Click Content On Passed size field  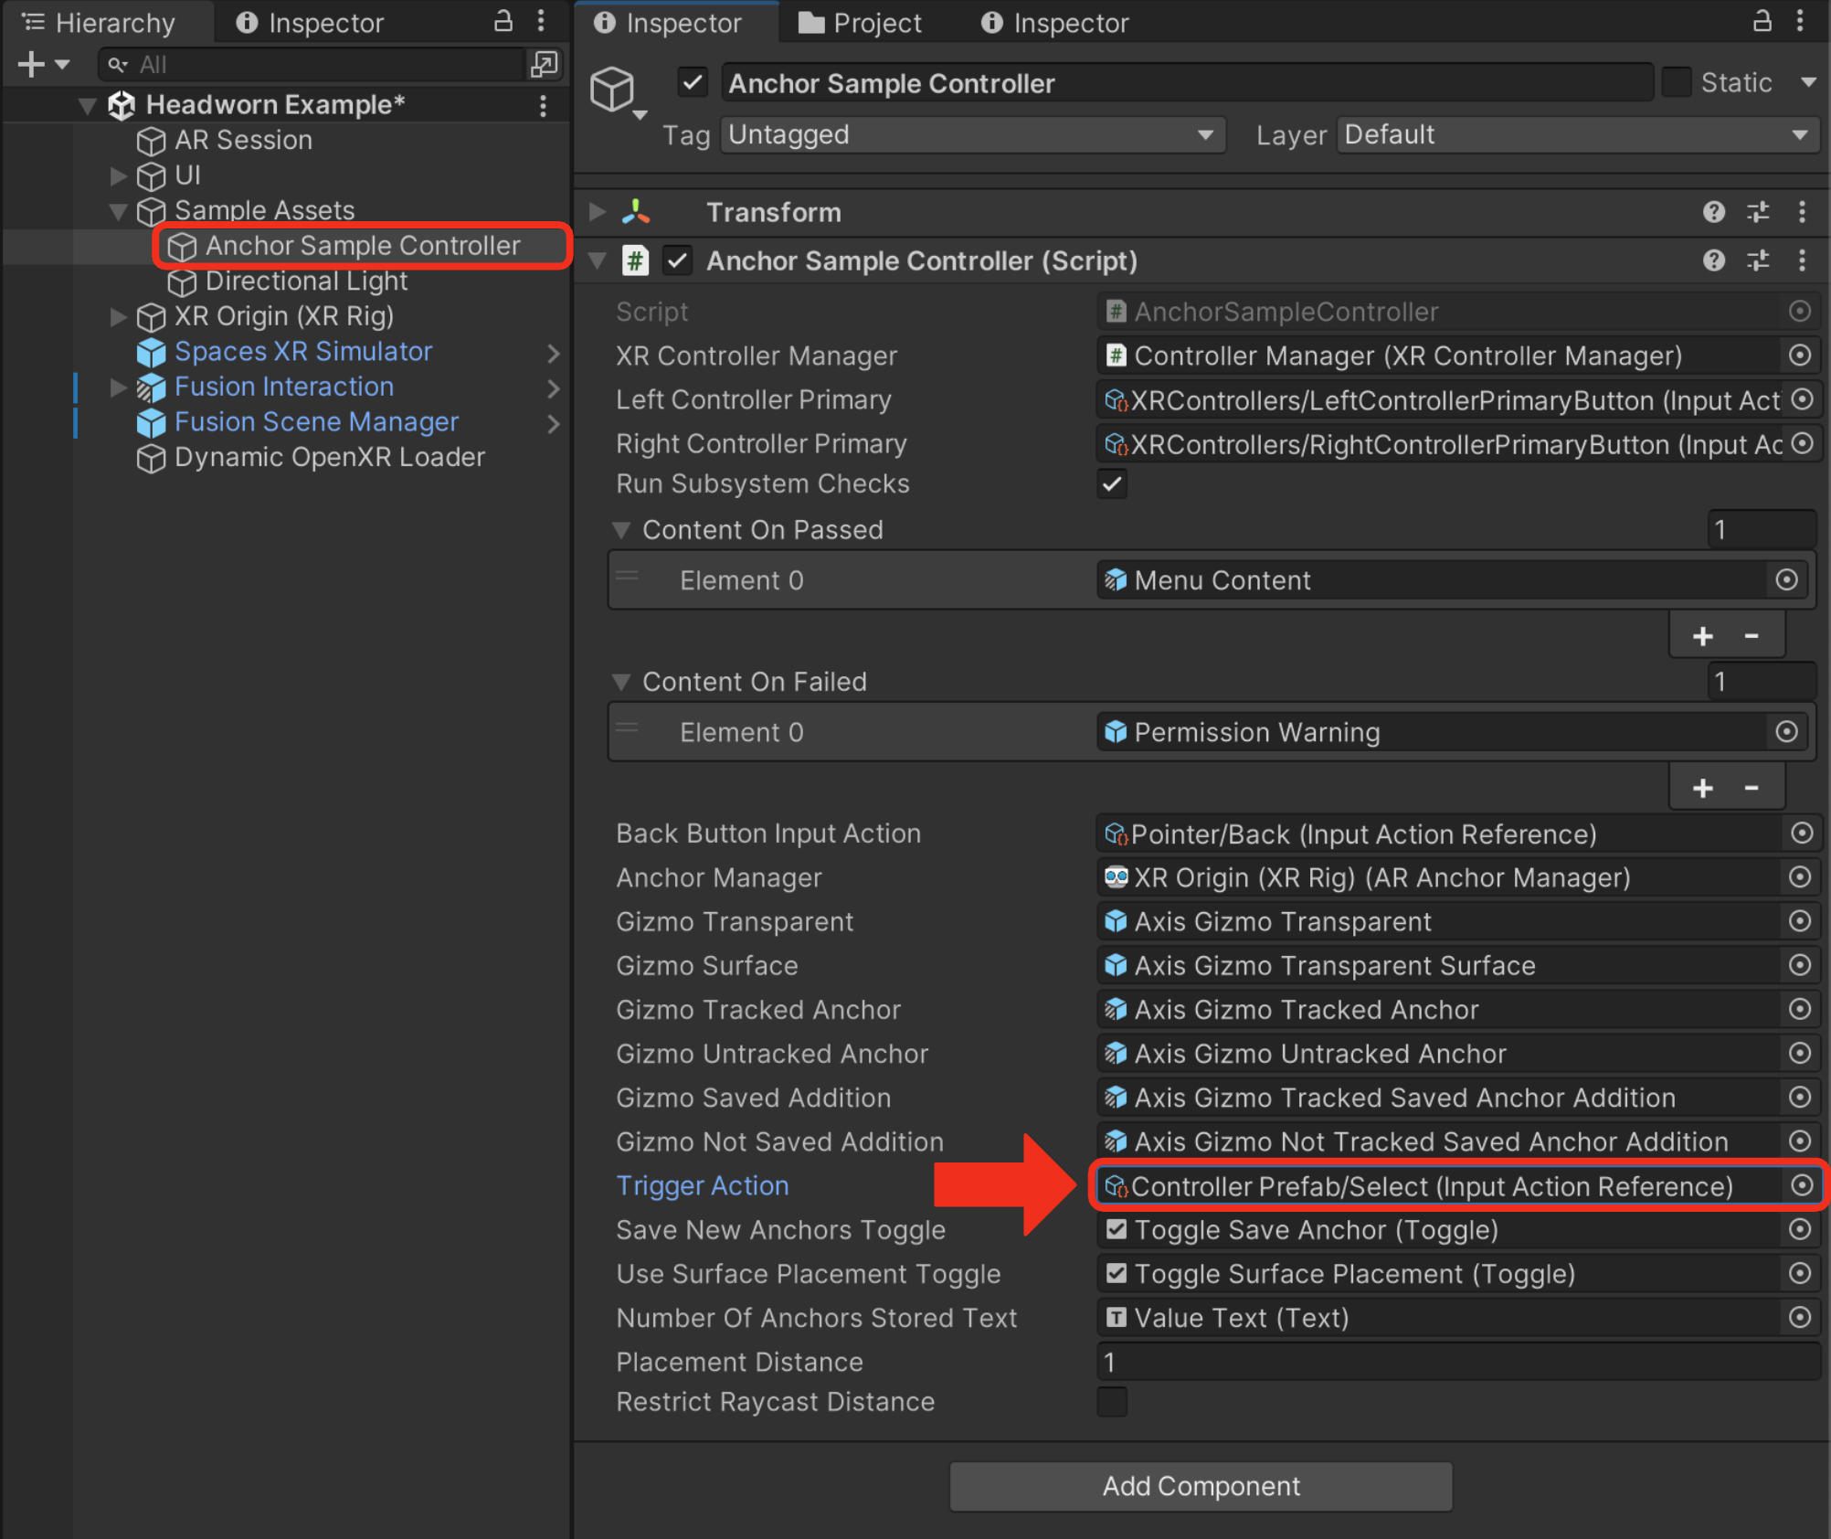pos(1761,530)
